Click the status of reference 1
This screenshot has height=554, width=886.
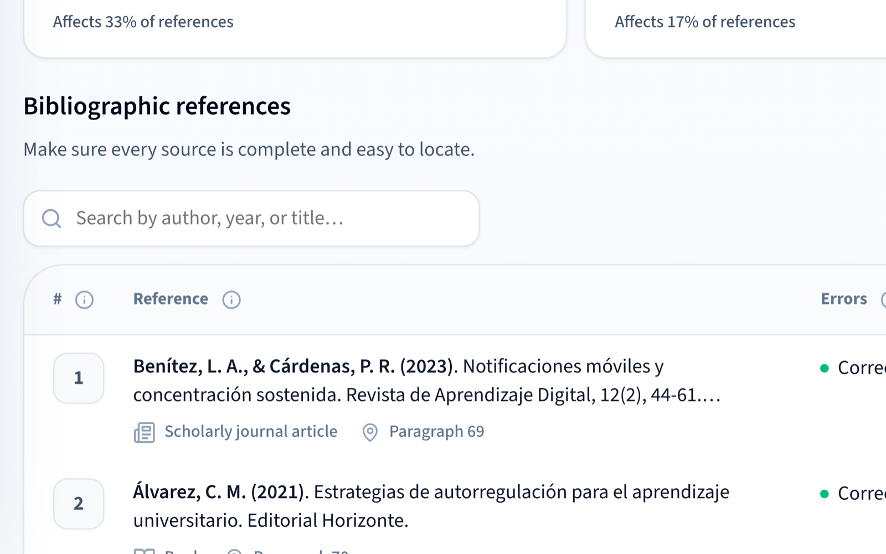click(x=853, y=368)
